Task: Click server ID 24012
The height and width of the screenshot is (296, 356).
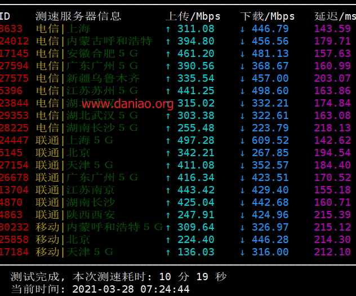Action: [x=14, y=41]
